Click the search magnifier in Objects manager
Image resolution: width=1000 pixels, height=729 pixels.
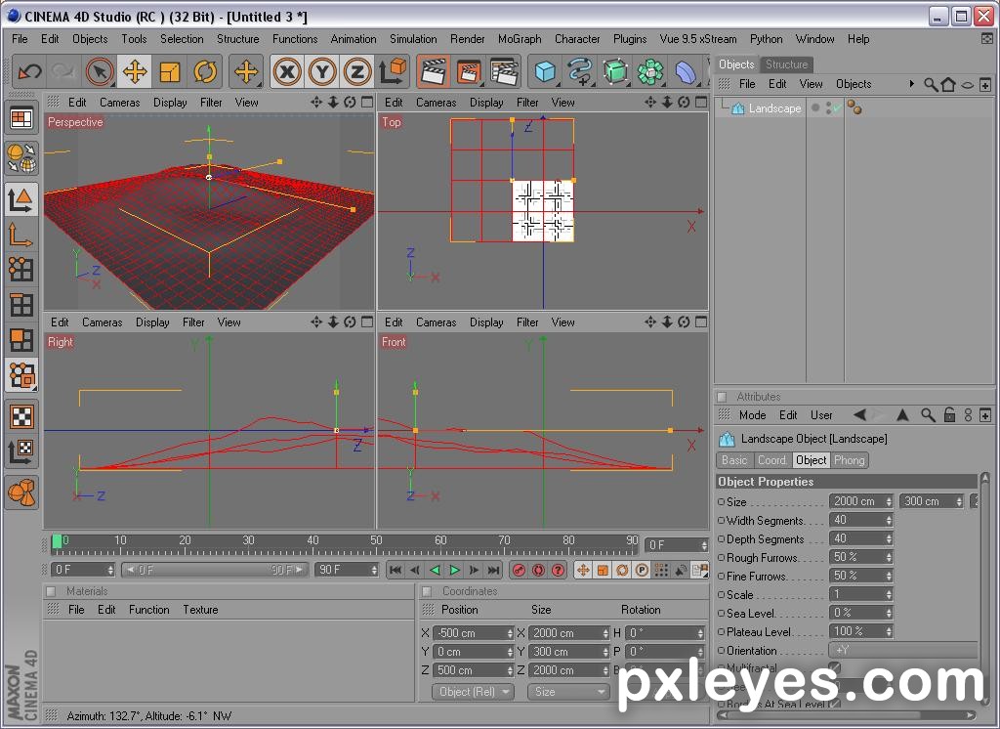(x=931, y=84)
